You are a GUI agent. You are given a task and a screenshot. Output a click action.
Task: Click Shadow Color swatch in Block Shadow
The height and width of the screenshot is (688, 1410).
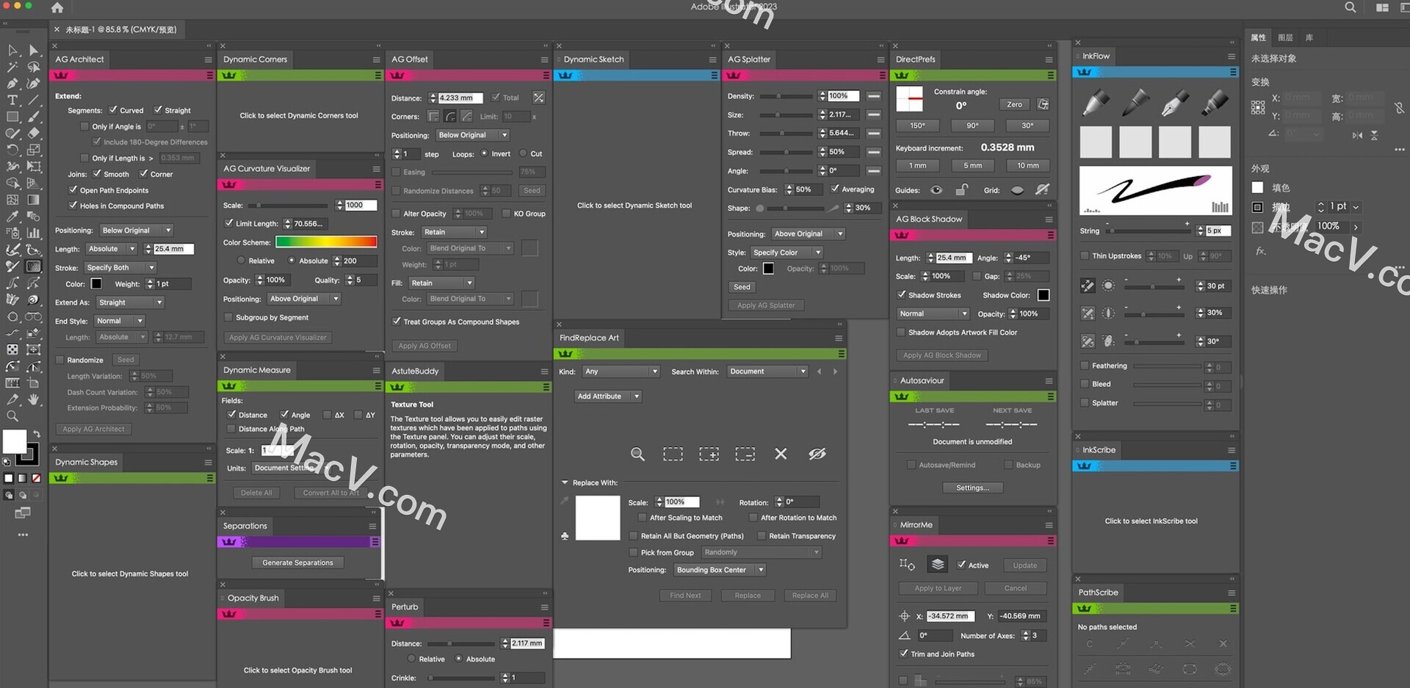tap(1043, 295)
